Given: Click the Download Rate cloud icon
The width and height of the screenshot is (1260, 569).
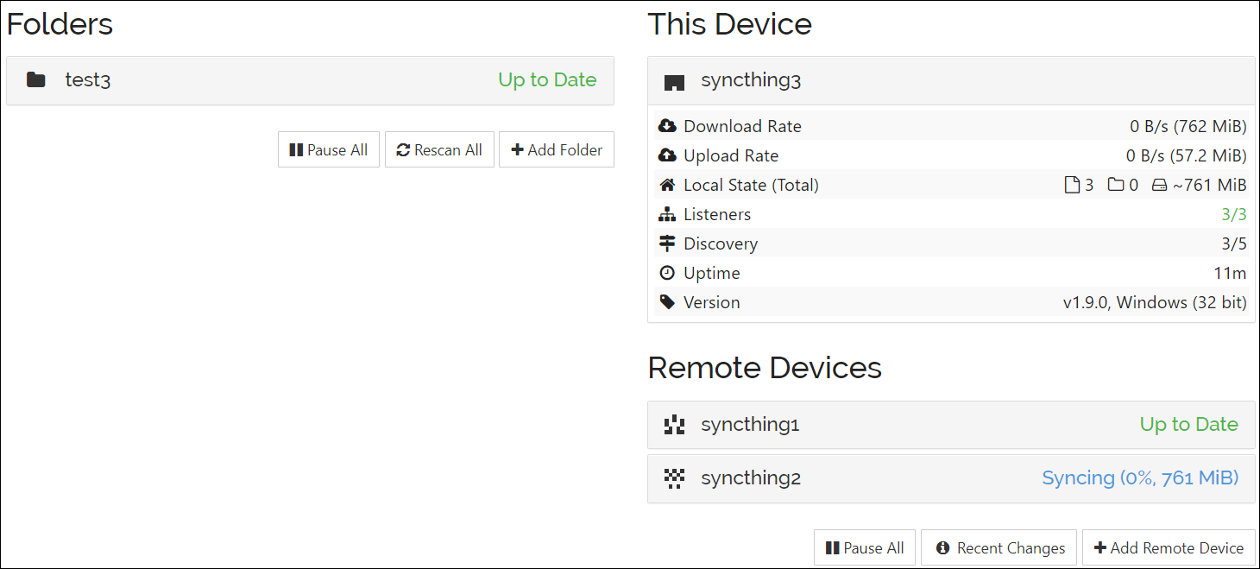Looking at the screenshot, I should click(668, 125).
